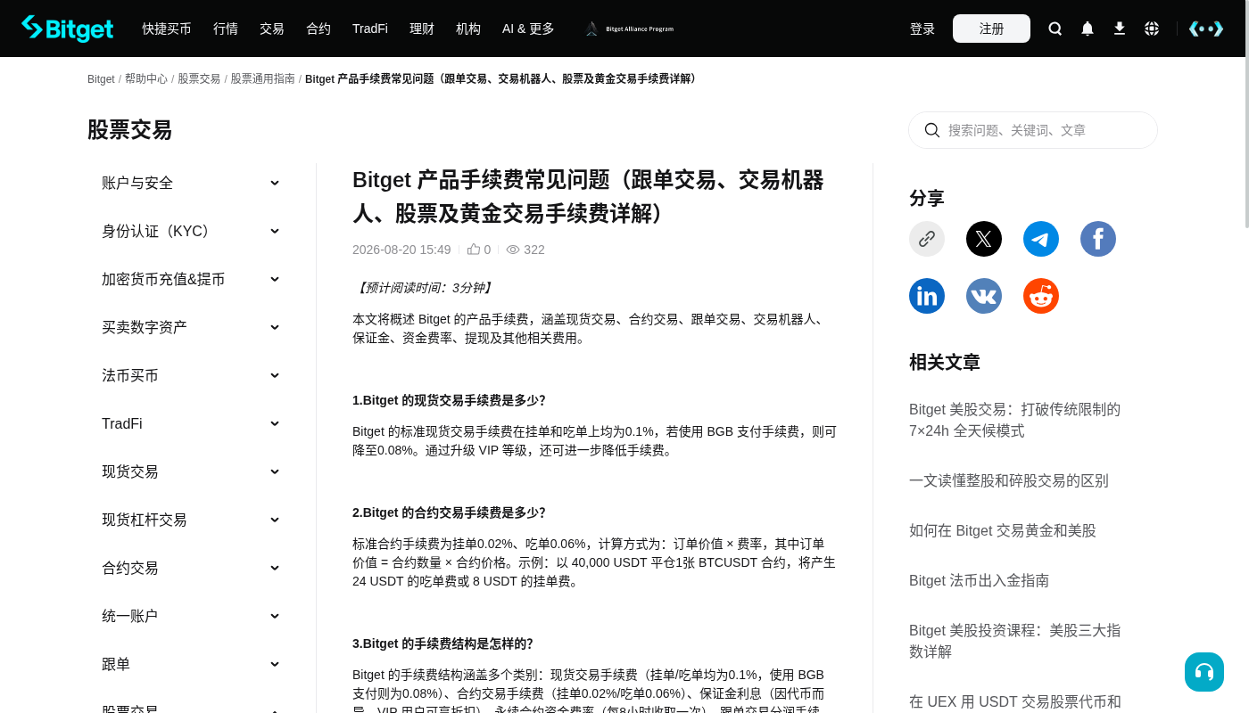
Task: Expand the 跟单 sidebar section
Action: click(x=191, y=664)
